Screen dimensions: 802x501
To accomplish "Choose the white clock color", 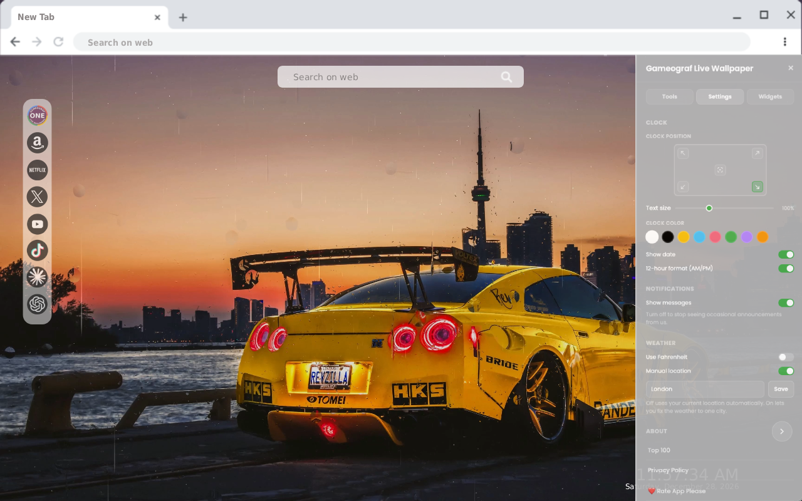I will click(x=652, y=237).
